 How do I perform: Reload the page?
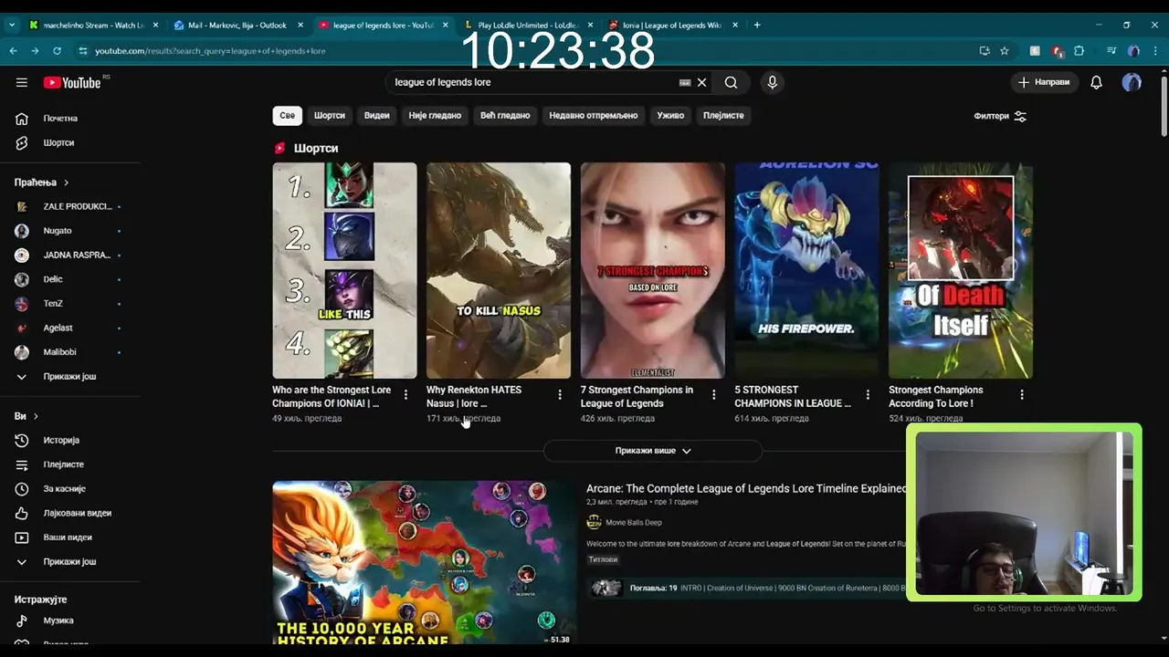click(57, 51)
